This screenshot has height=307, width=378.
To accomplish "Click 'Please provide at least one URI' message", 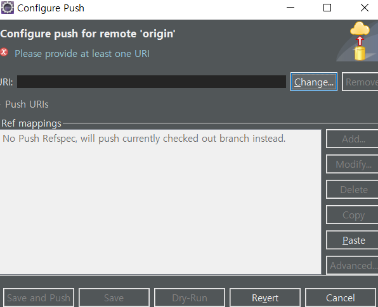I will point(82,54).
